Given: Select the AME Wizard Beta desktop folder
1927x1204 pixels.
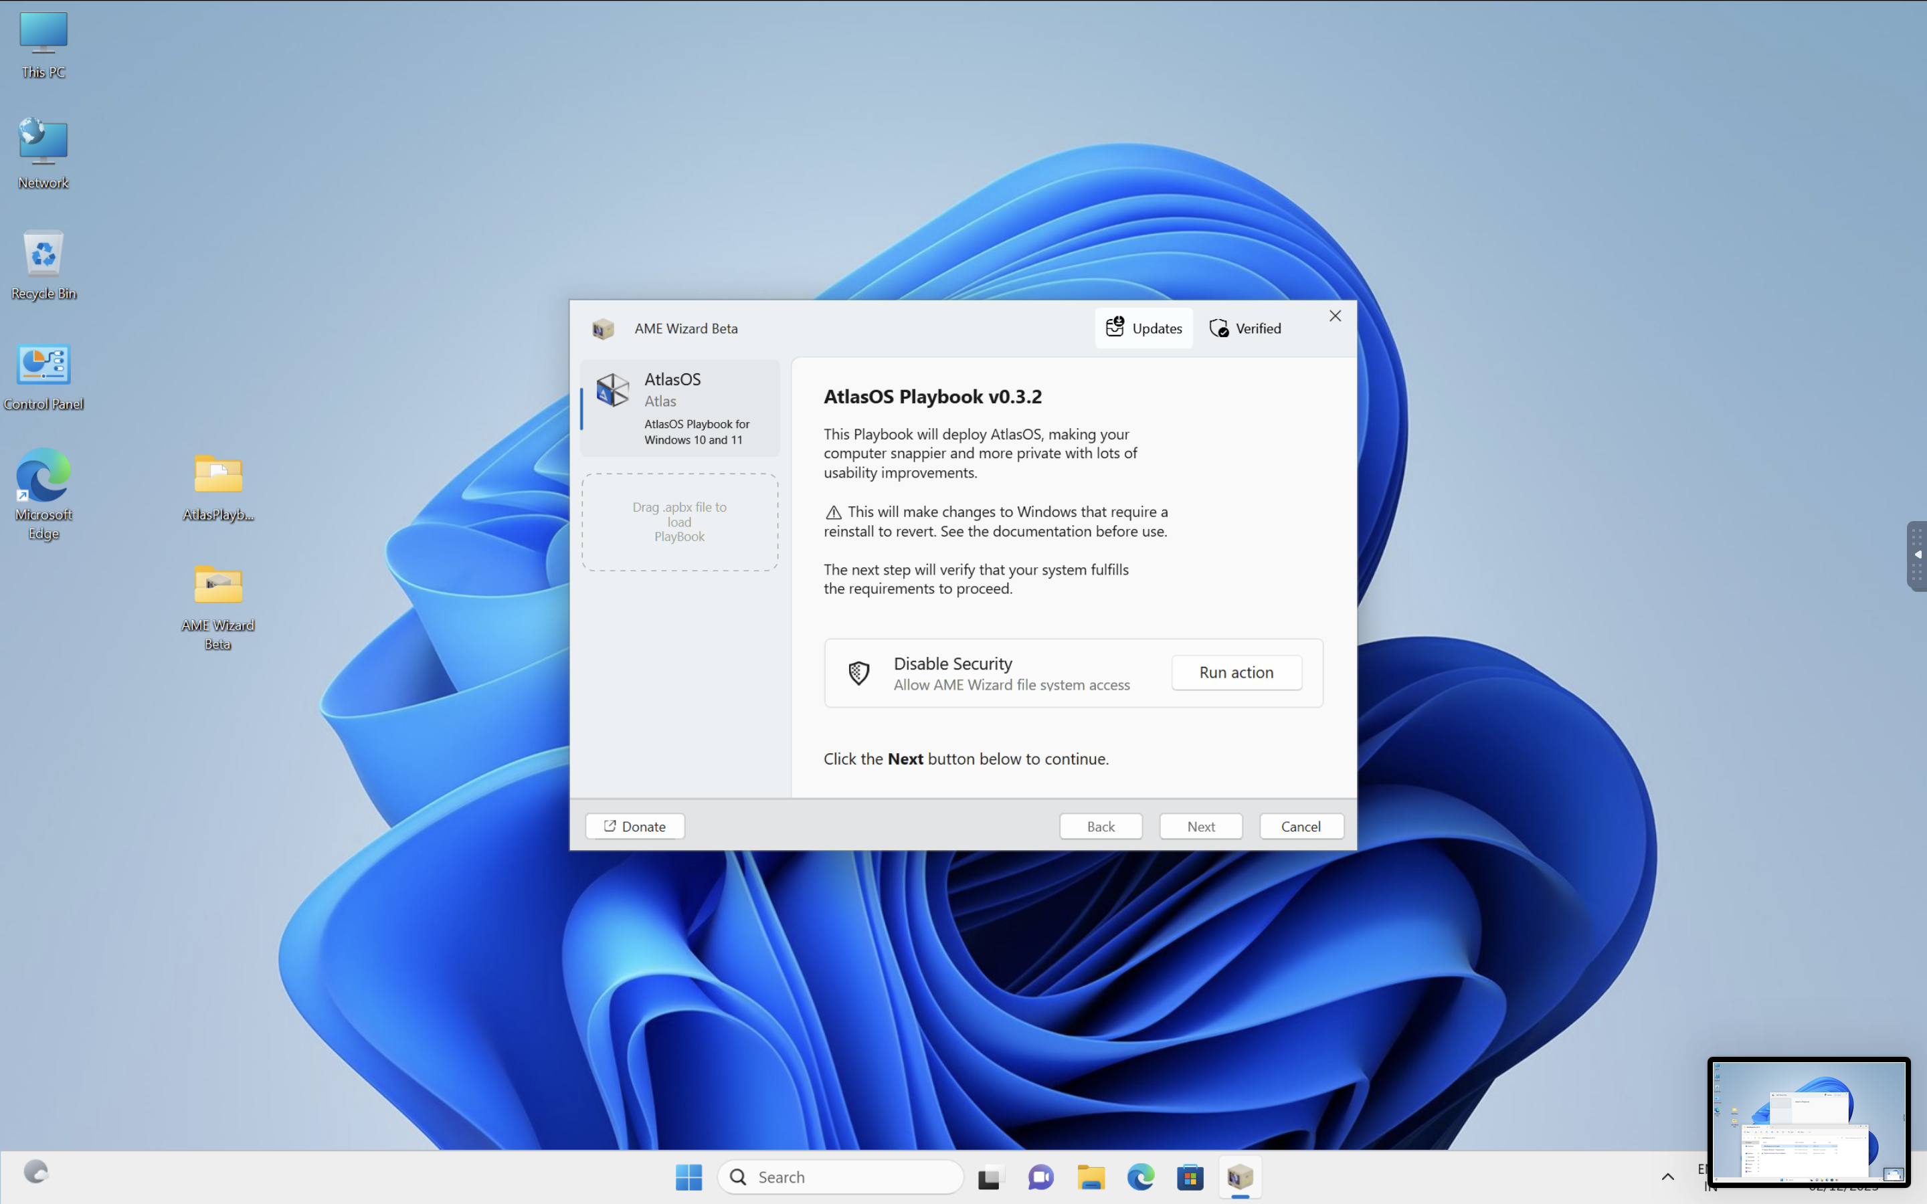Looking at the screenshot, I should 218,607.
